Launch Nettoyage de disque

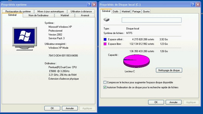(x=169, y=70)
